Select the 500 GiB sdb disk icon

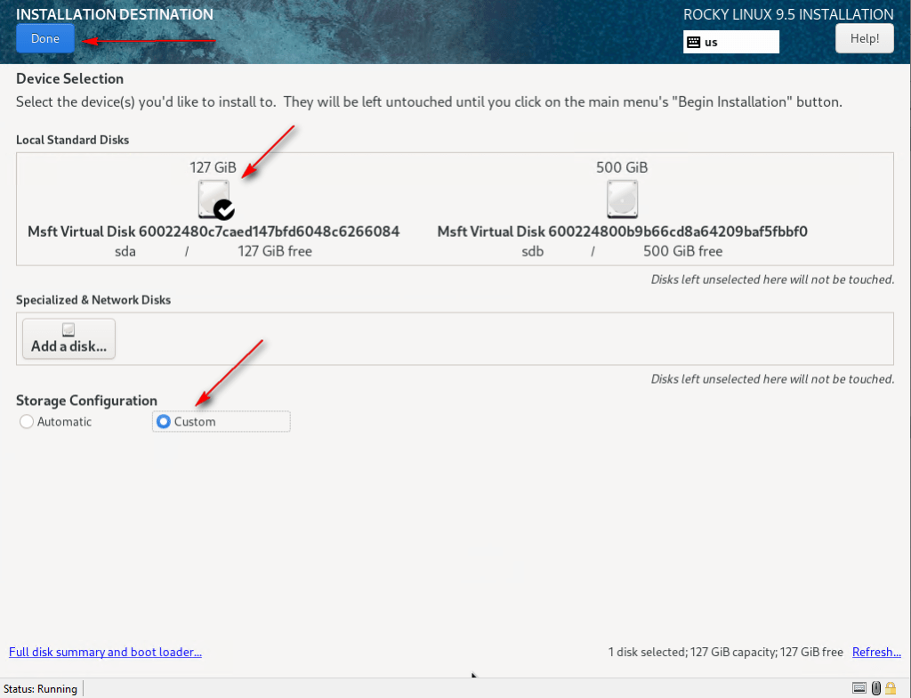[x=622, y=199]
